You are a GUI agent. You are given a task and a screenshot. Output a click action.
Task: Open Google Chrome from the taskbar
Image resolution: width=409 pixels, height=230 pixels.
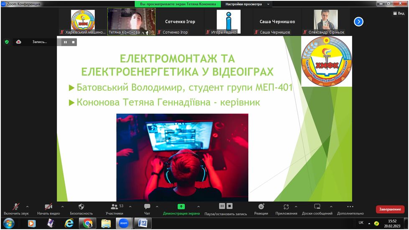point(87,223)
